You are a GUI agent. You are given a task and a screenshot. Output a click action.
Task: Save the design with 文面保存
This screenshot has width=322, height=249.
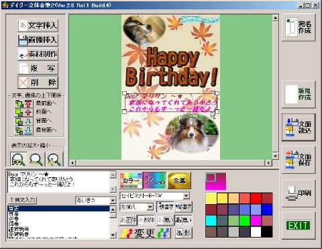tap(299, 160)
